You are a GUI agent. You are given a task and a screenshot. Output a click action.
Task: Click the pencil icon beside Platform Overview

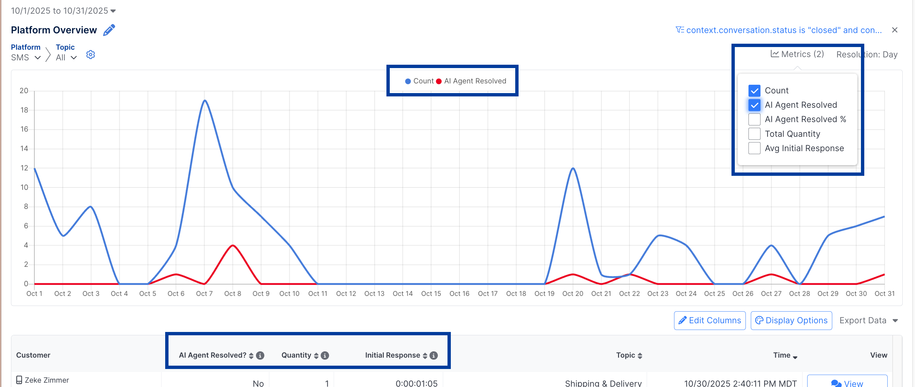point(109,30)
